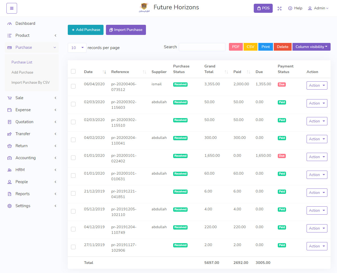Toggle the select-all checkbox in table header
Image resolution: width=337 pixels, height=273 pixels.
point(73,71)
